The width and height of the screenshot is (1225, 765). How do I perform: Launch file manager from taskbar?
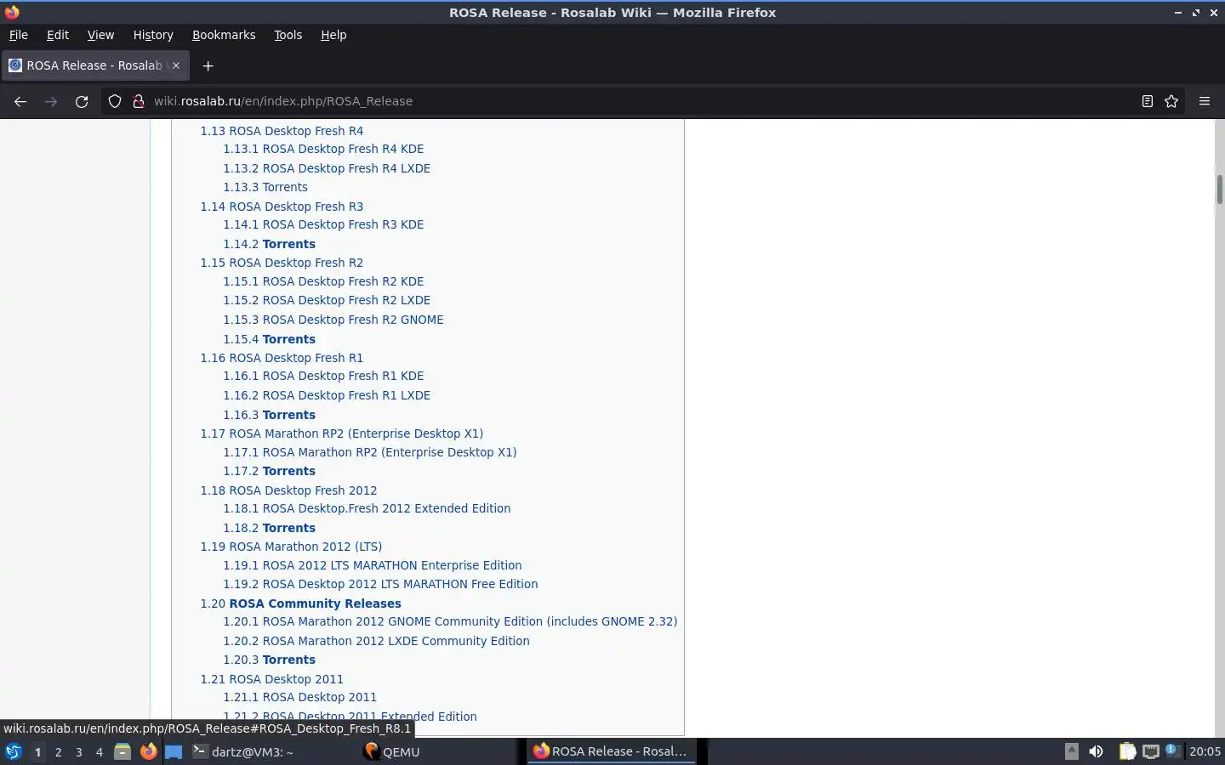pos(122,751)
